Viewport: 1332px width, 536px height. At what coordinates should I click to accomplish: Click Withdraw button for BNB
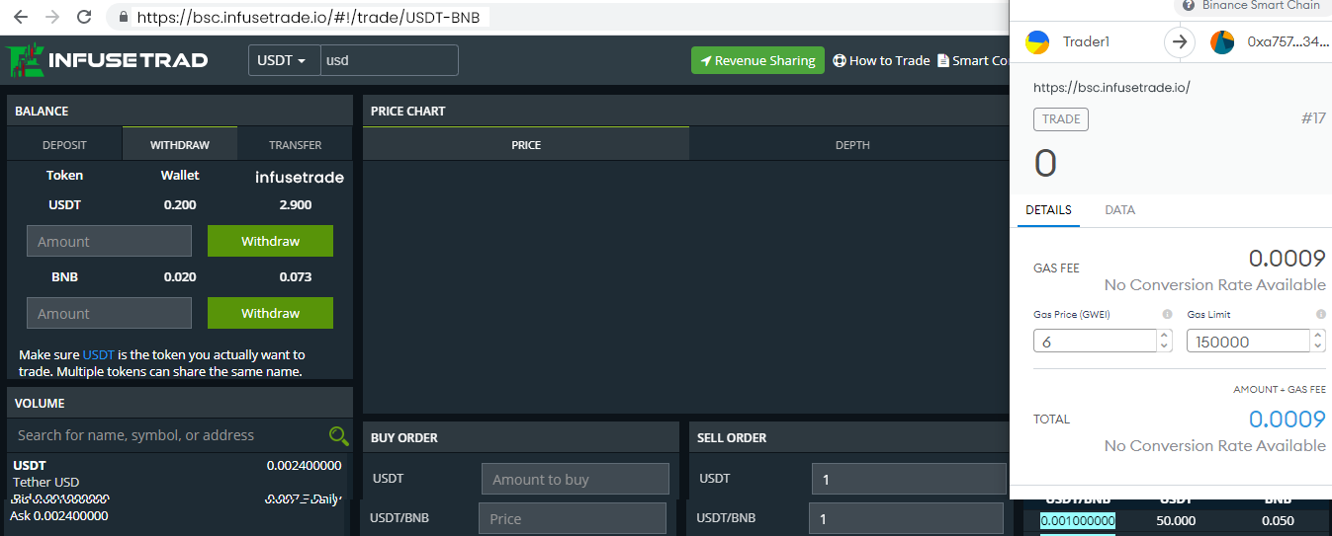(270, 313)
